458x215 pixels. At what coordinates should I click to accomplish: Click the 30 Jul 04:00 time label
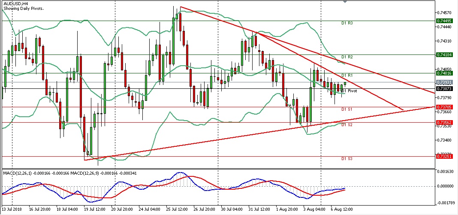(x=232, y=209)
